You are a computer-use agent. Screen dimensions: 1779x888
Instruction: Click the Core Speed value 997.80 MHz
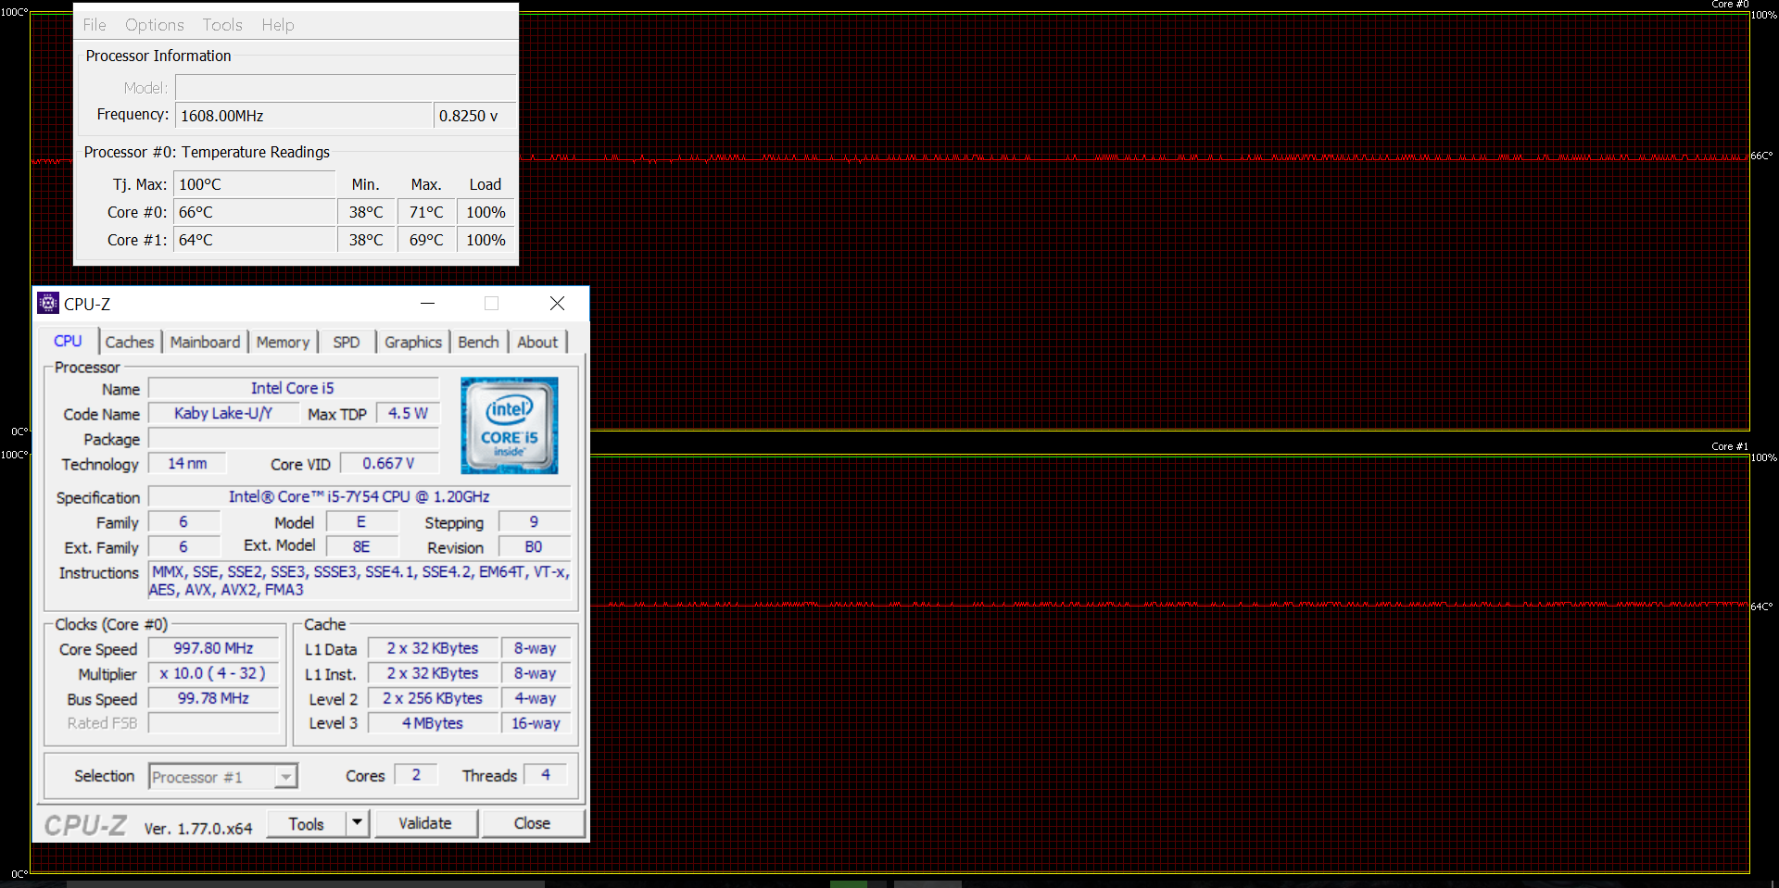pyautogui.click(x=213, y=648)
